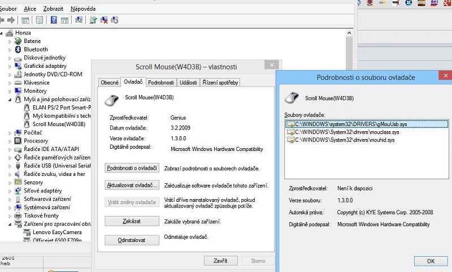
Task: Select Softwarová zařízení in tree
Action: (47, 199)
